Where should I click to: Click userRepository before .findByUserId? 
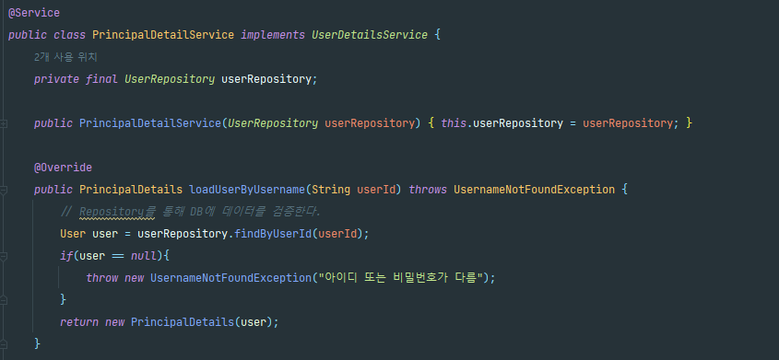(x=183, y=234)
